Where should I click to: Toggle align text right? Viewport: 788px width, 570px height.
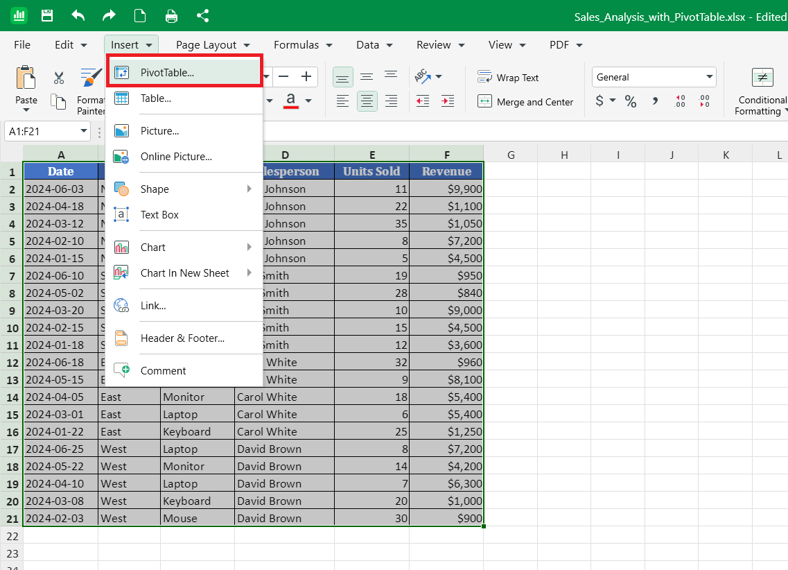click(x=391, y=101)
